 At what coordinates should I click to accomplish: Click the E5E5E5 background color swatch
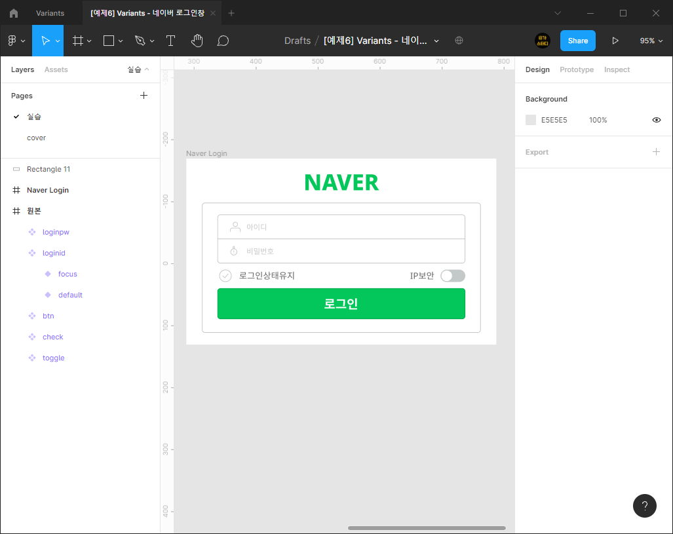(x=531, y=120)
